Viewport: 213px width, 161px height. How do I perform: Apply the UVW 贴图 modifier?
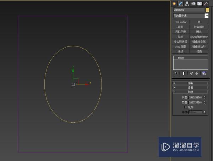[x=181, y=46]
